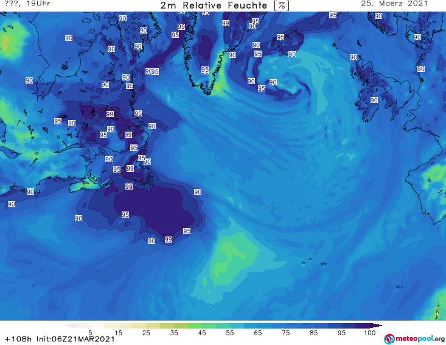Select the '2m Relative Feuchte [%]' title
The width and height of the screenshot is (446, 345).
click(225, 5)
